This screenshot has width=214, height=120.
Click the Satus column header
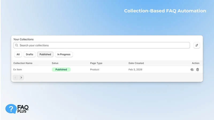(x=55, y=63)
